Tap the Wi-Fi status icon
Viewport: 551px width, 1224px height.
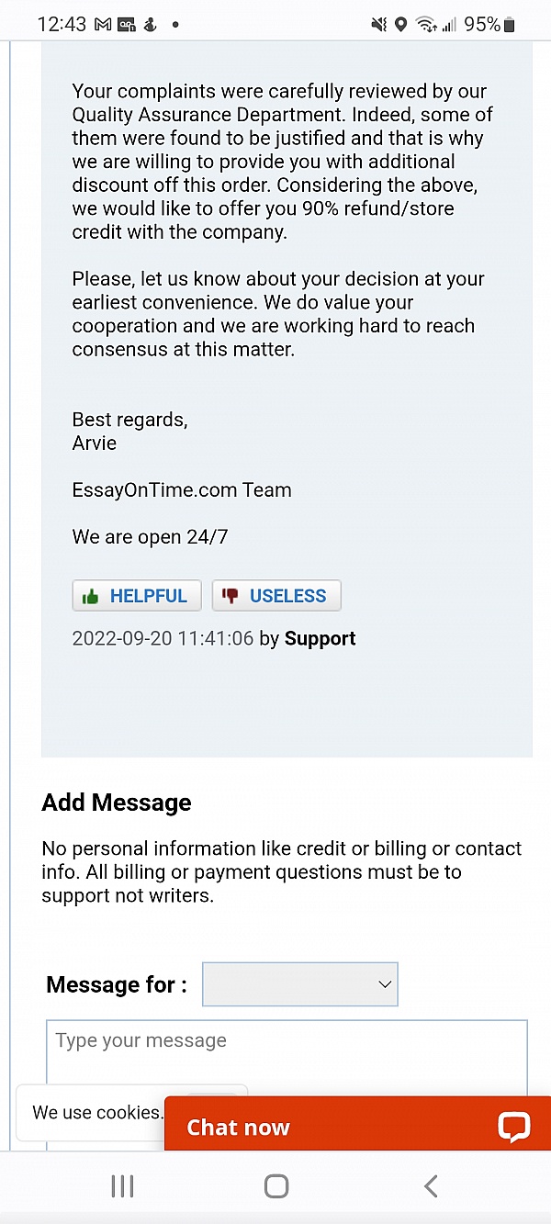pyautogui.click(x=424, y=25)
